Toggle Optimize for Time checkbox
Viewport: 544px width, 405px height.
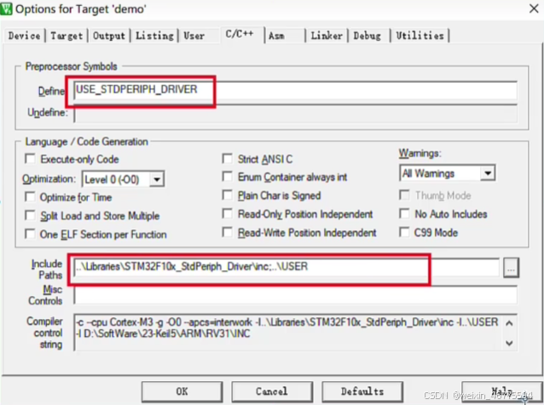30,197
